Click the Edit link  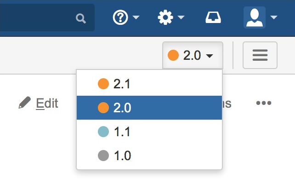[x=47, y=103]
